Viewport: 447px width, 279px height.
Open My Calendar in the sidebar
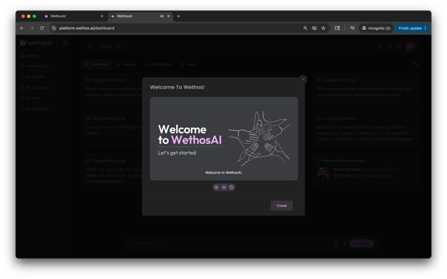35,87
